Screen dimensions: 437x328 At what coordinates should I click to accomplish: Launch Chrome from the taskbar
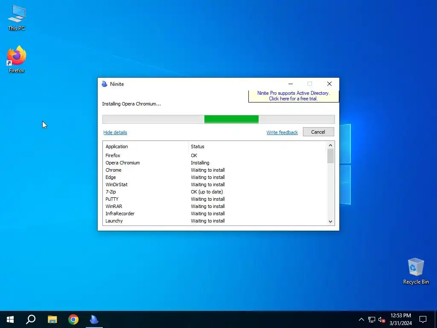[73, 319]
